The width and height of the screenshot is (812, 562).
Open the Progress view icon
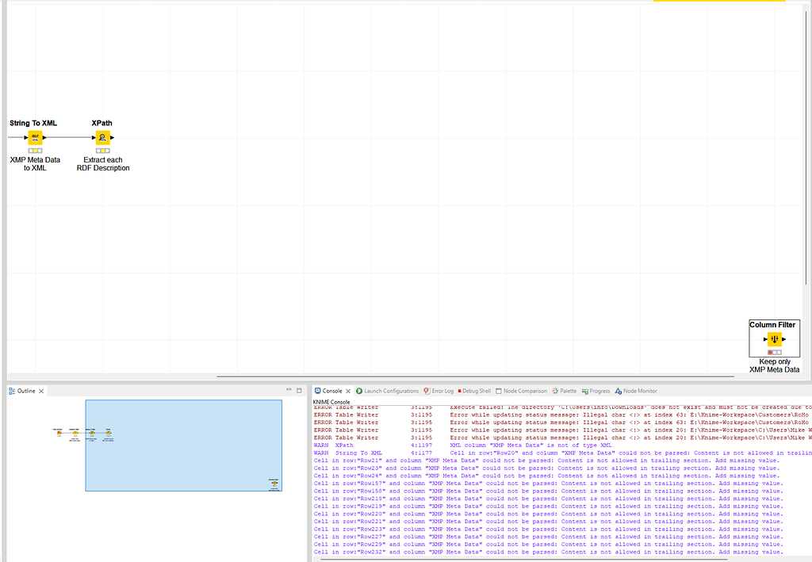pos(584,390)
